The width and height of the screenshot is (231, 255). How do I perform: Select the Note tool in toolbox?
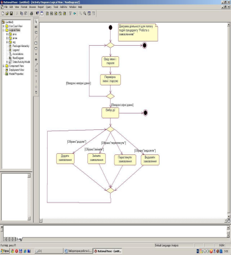pyautogui.click(x=36, y=32)
